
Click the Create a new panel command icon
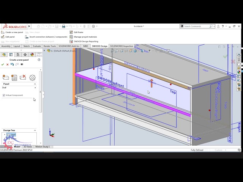coord(3,32)
